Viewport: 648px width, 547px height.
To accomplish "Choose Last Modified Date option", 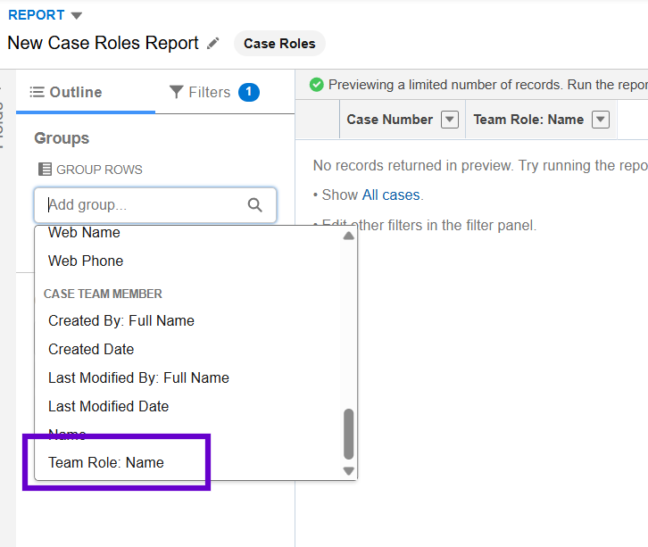I will coord(108,406).
